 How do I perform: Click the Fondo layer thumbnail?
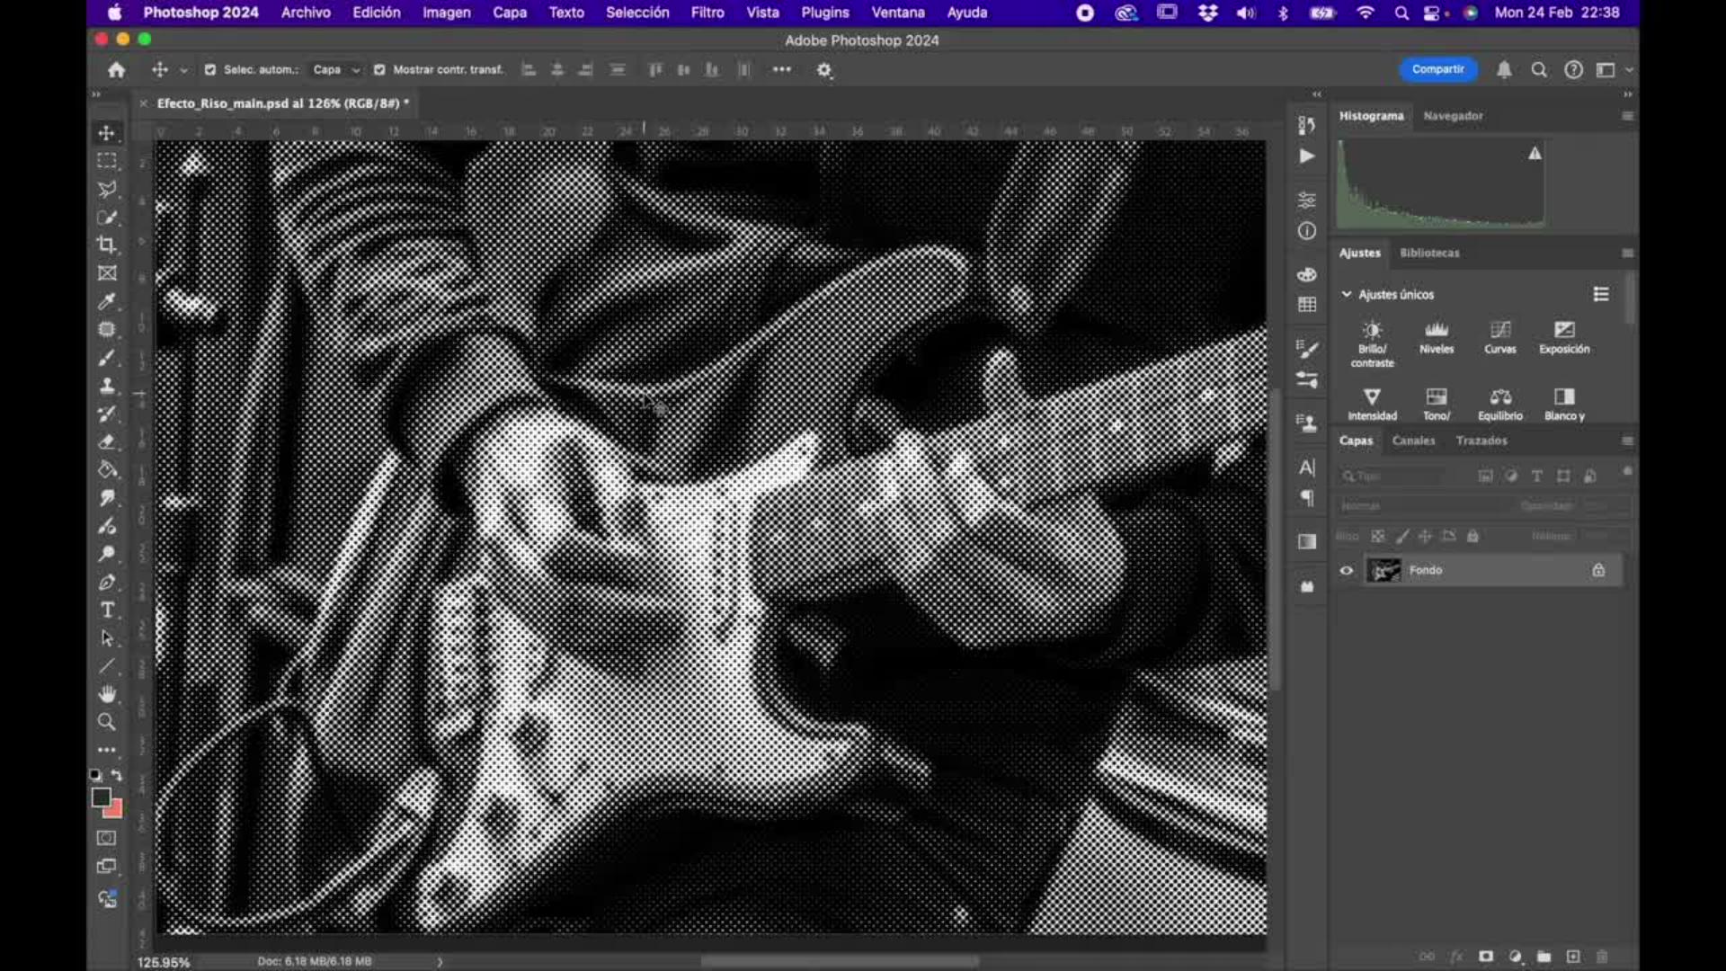[1383, 570]
